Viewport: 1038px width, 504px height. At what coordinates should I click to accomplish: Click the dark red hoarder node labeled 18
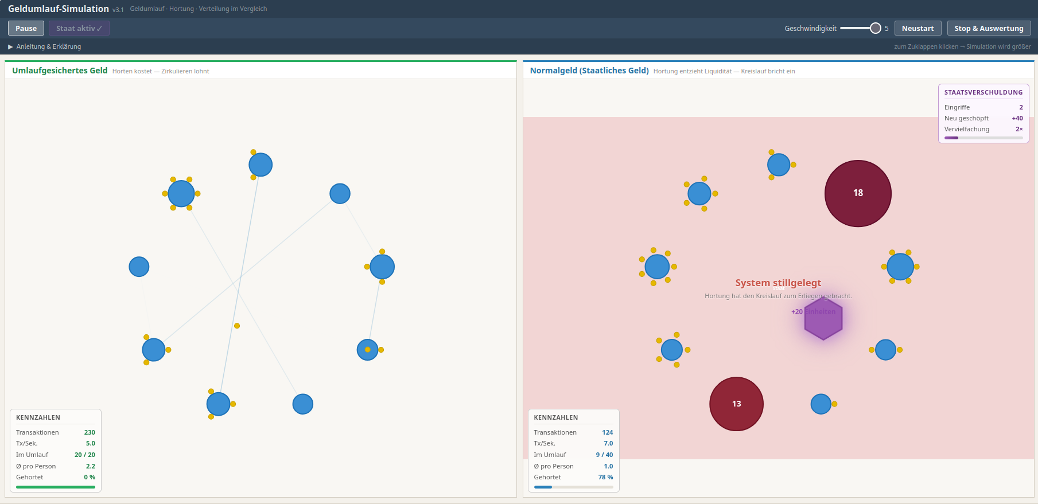point(858,193)
